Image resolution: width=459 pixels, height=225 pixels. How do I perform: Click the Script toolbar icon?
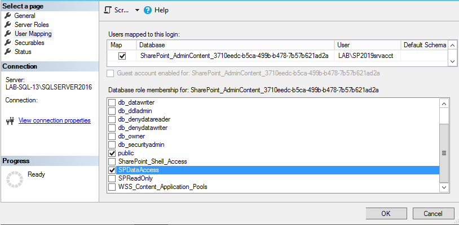point(108,10)
